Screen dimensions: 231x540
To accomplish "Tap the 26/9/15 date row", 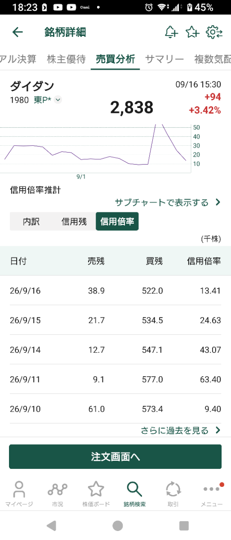I will pyautogui.click(x=115, y=320).
